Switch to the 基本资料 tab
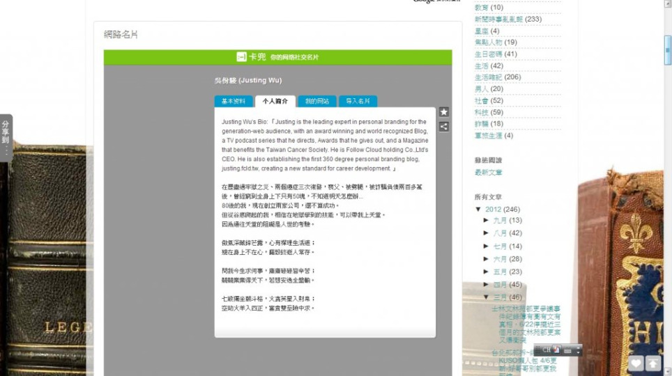 tap(234, 102)
